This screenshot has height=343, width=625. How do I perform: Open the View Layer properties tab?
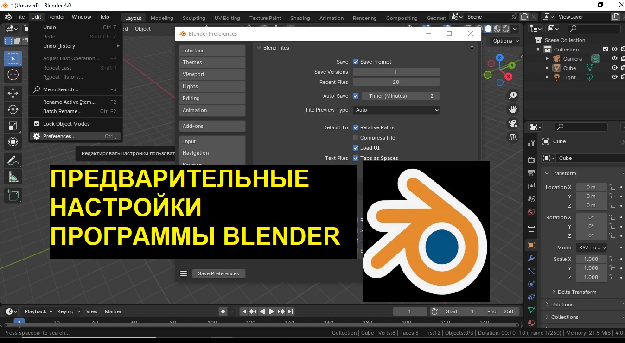[531, 186]
